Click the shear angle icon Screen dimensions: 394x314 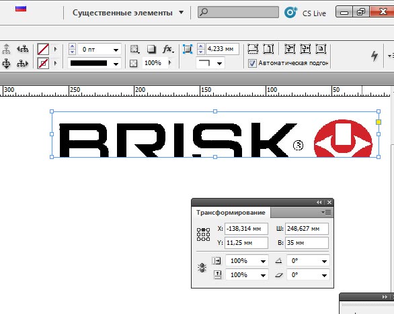pos(279,275)
